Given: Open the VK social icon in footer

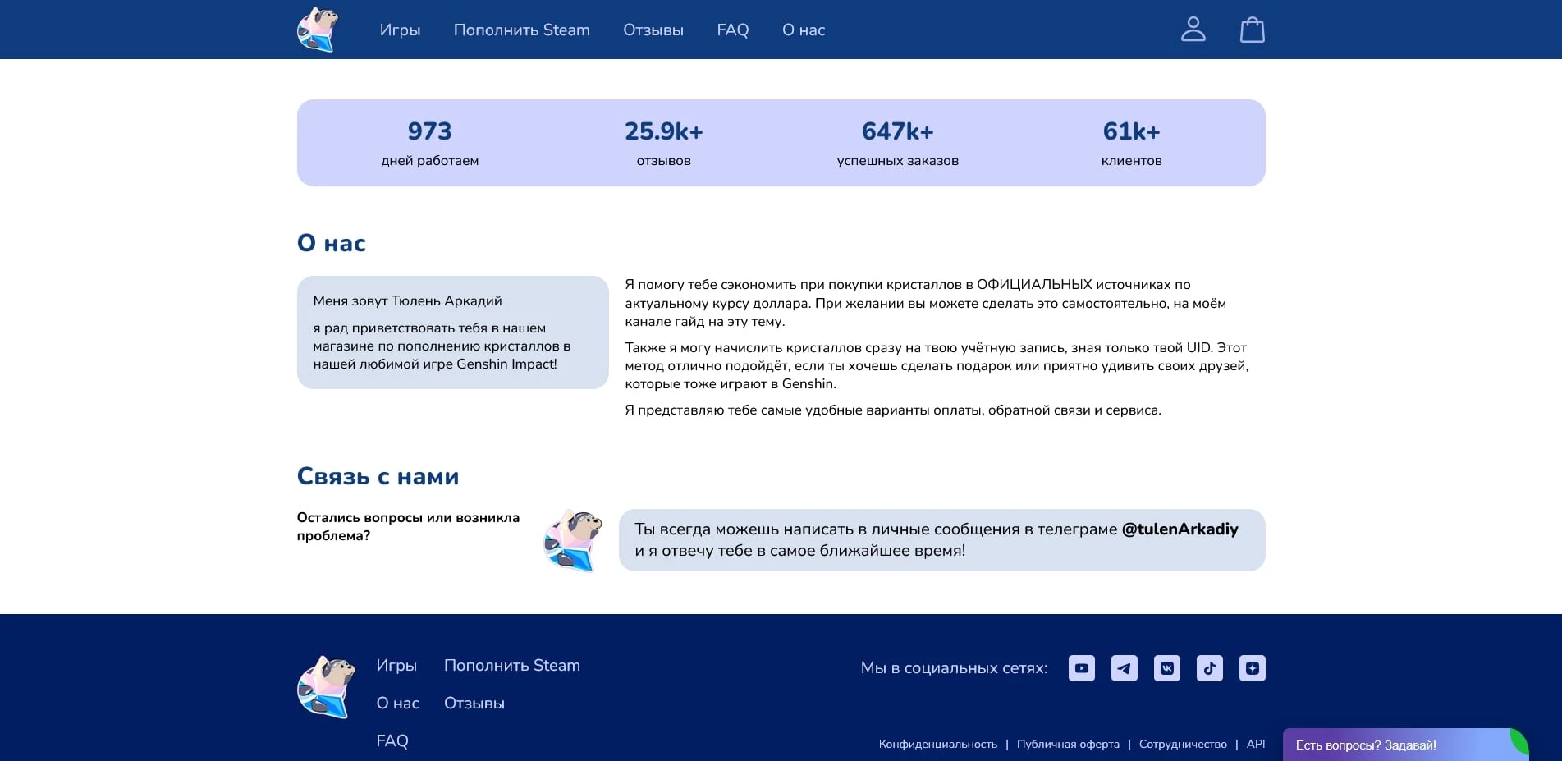Looking at the screenshot, I should point(1166,667).
